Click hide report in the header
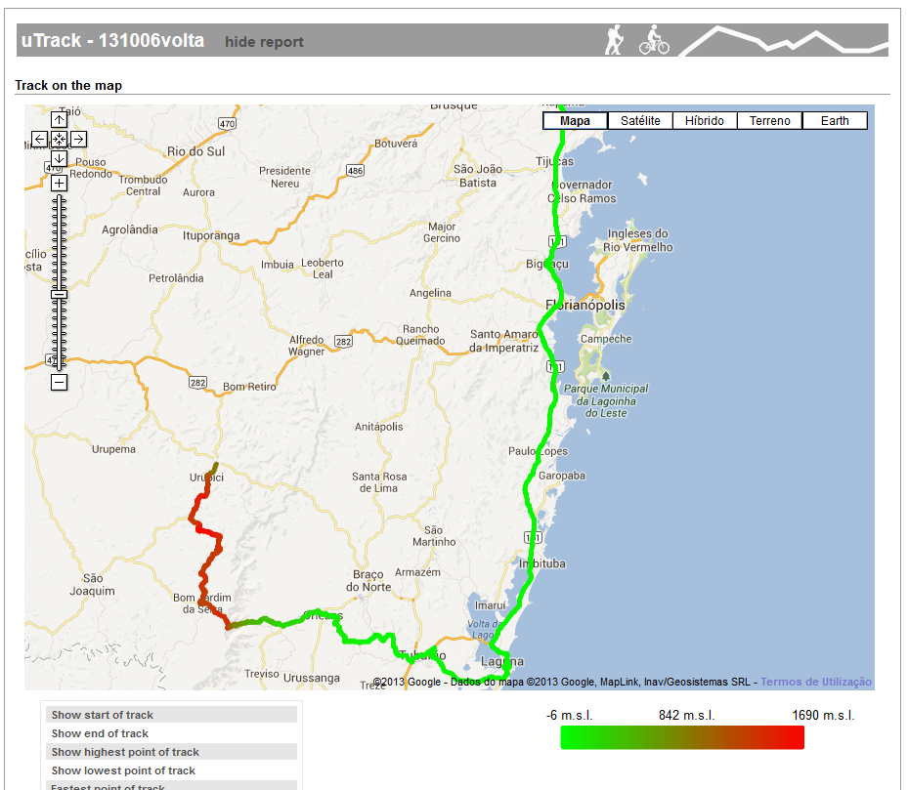 [264, 41]
